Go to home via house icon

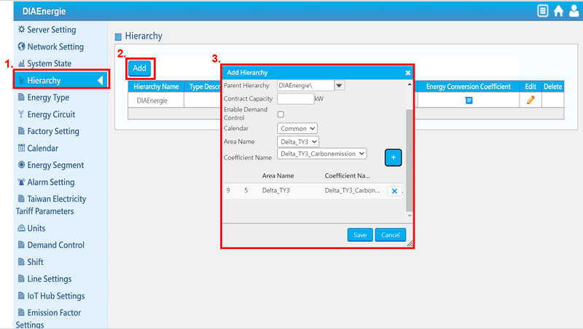(558, 11)
